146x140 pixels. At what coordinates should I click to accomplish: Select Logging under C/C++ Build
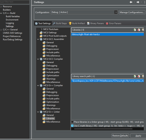(x=10, y=23)
